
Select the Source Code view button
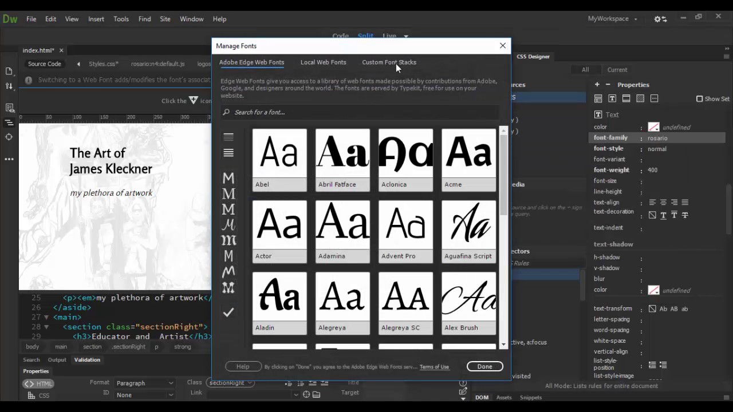[x=44, y=64]
